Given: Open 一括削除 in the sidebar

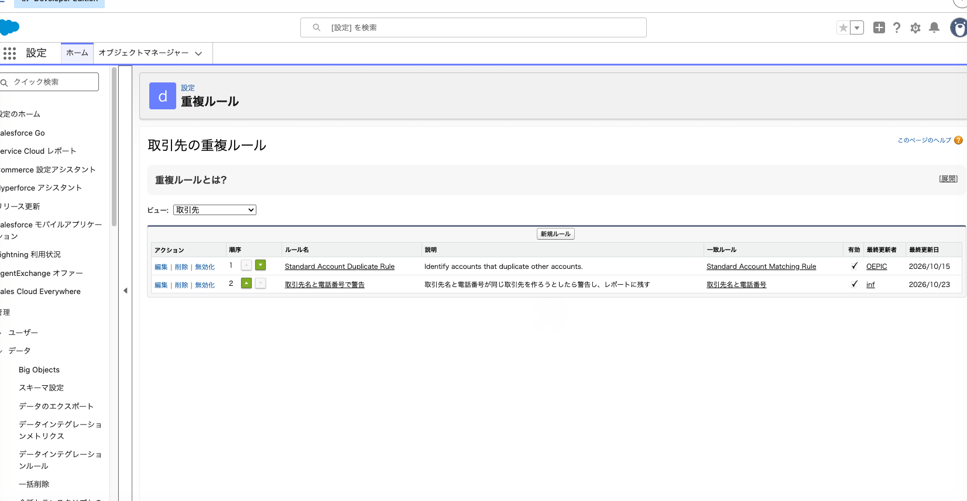Looking at the screenshot, I should pyautogui.click(x=34, y=484).
